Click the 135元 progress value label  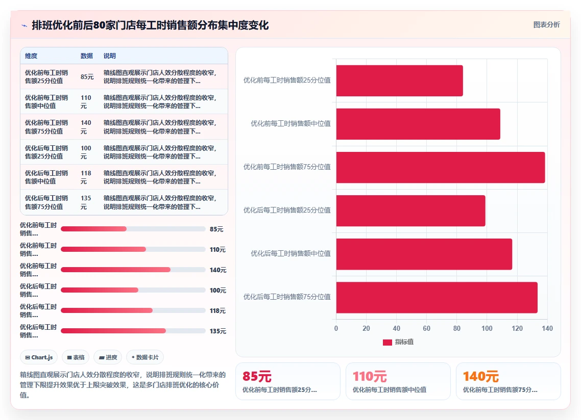(x=218, y=331)
